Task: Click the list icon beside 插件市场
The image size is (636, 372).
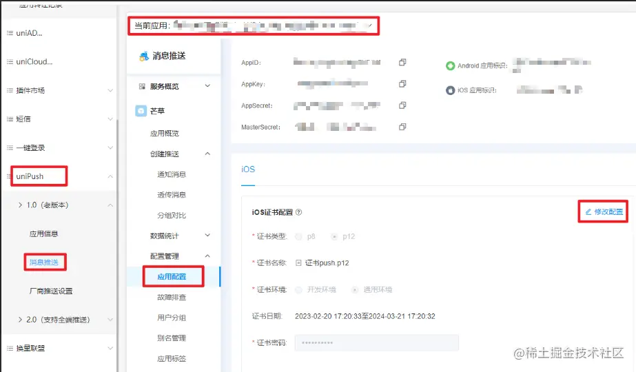Action: (x=10, y=90)
